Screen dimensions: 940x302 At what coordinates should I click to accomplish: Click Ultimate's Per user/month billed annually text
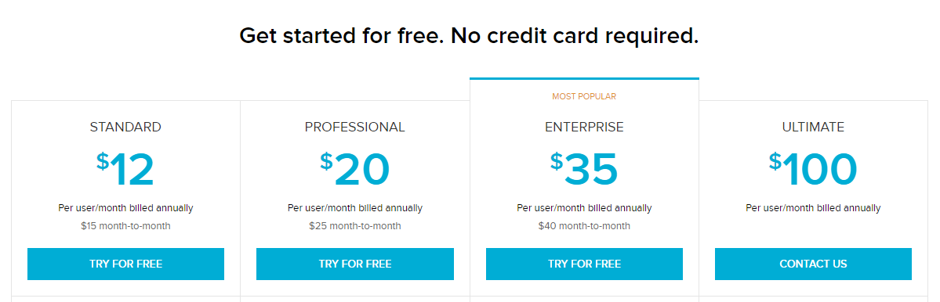[814, 208]
